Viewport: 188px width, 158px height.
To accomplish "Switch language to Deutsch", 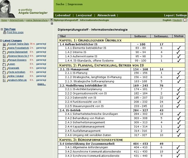I will tap(177, 20).
